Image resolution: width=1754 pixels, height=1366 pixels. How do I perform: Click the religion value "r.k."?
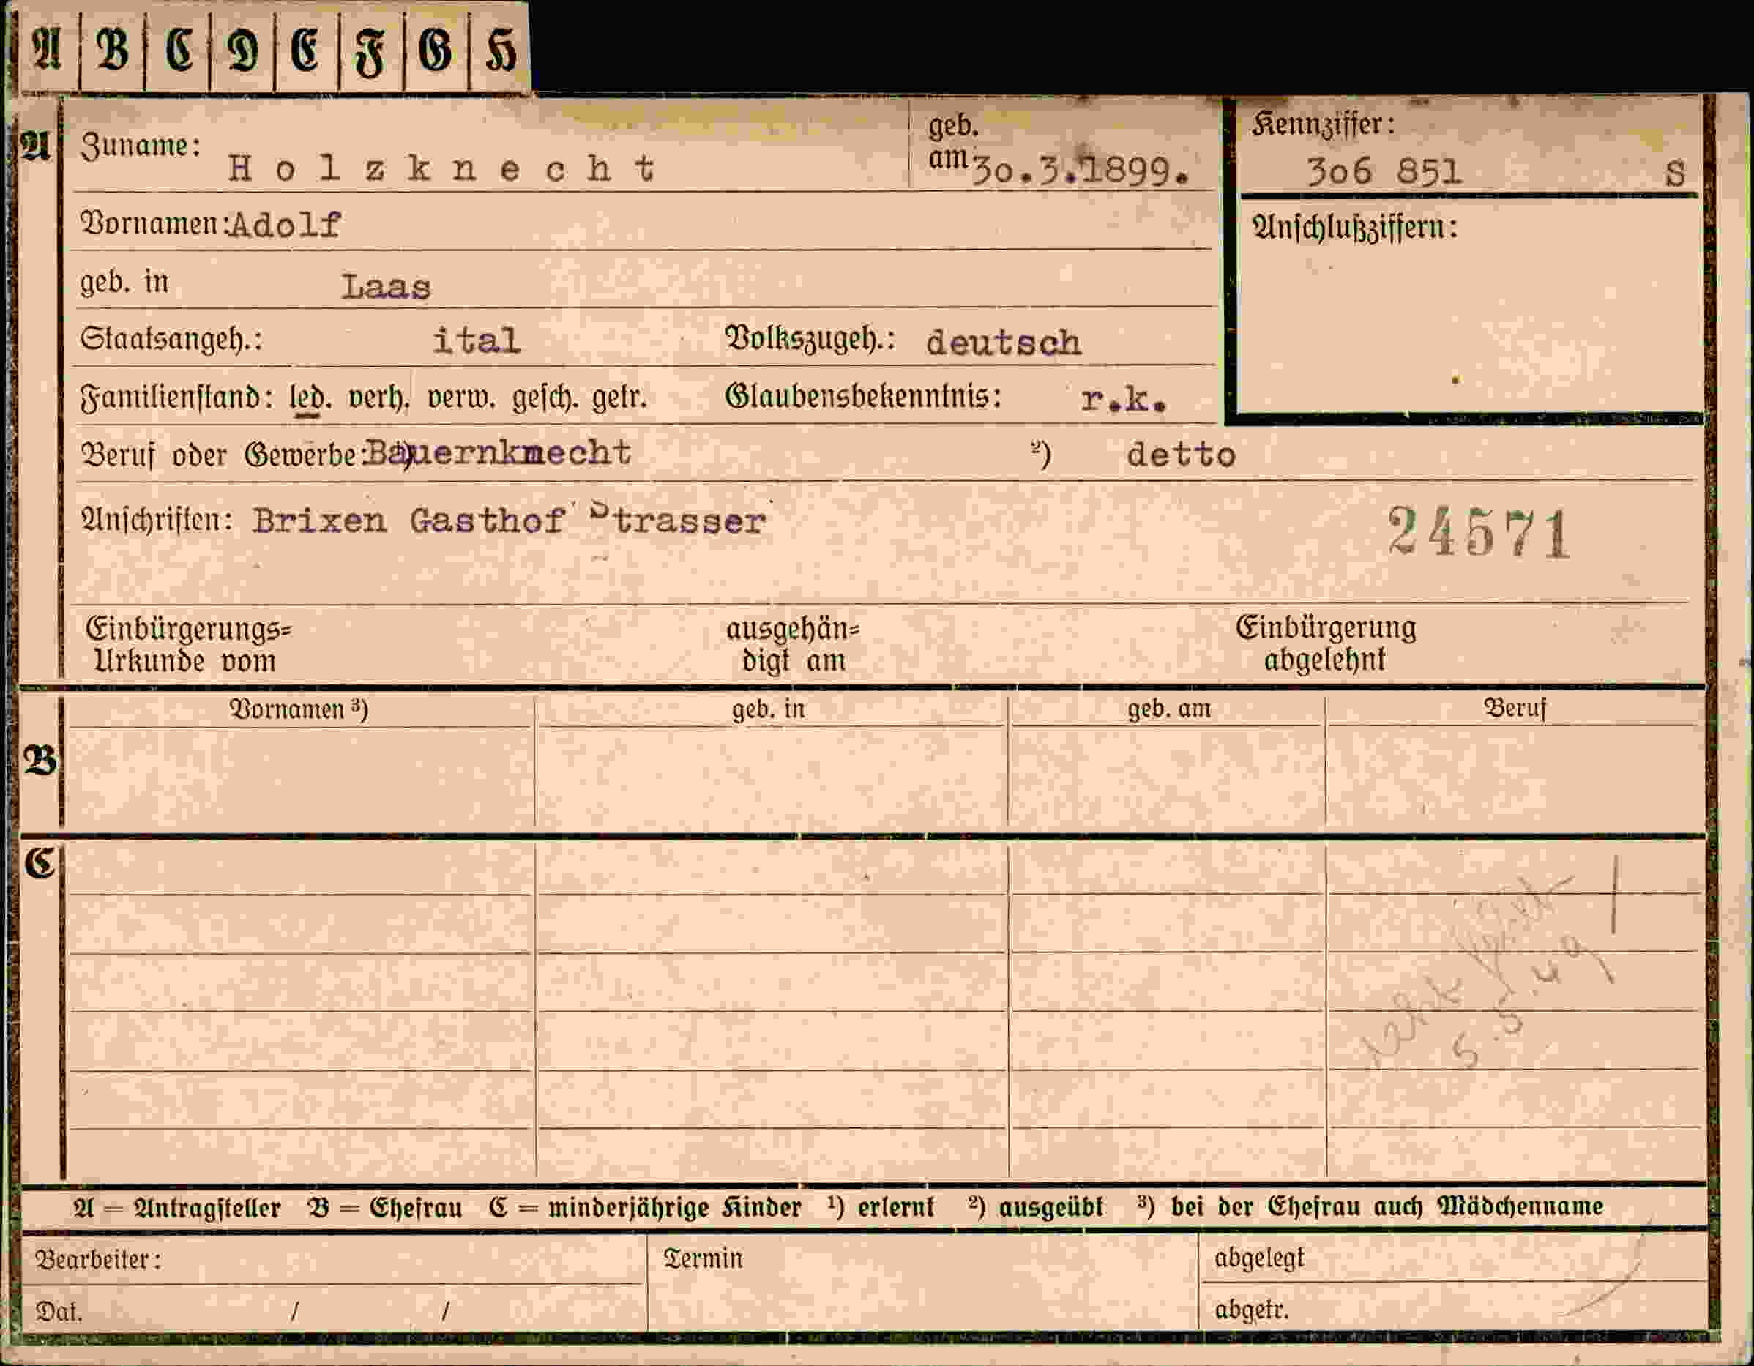(1124, 399)
